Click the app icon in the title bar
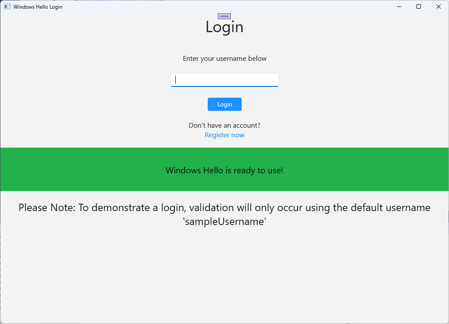 click(x=7, y=7)
